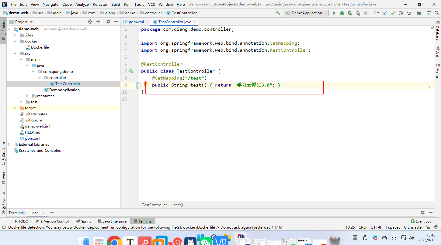441x245 pixels.
Task: Open the VCS menu
Action: pyautogui.click(x=151, y=5)
